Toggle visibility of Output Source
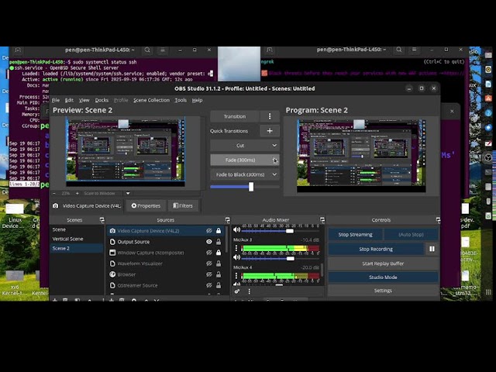The image size is (496, 372). 209,242
